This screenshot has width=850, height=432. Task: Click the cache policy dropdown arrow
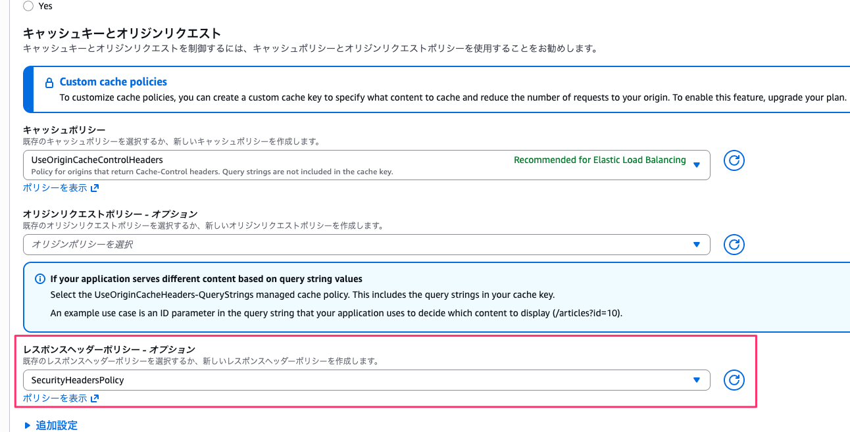697,165
